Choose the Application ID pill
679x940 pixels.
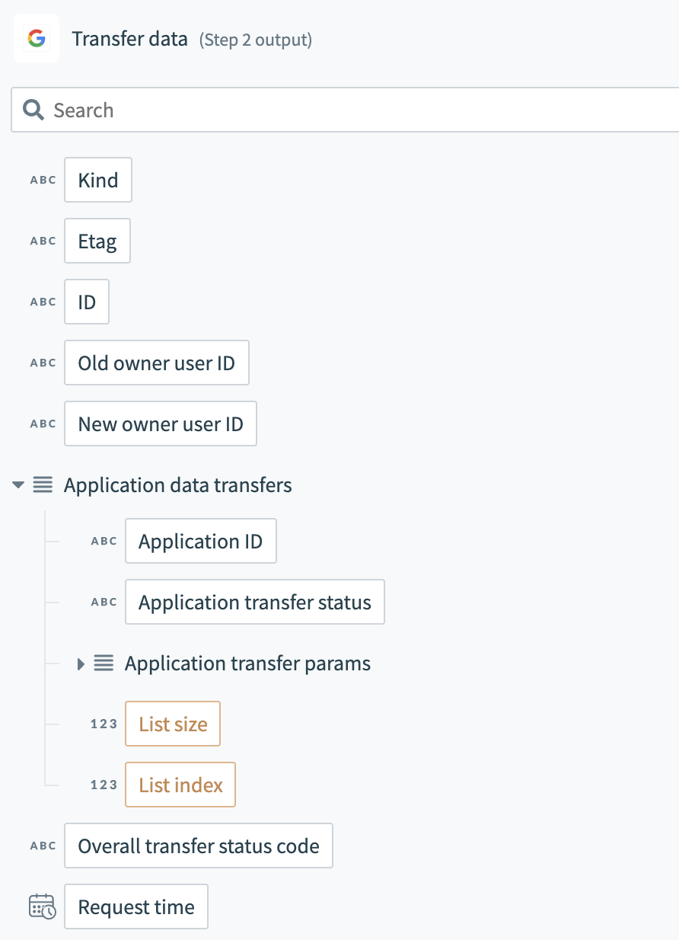(200, 542)
